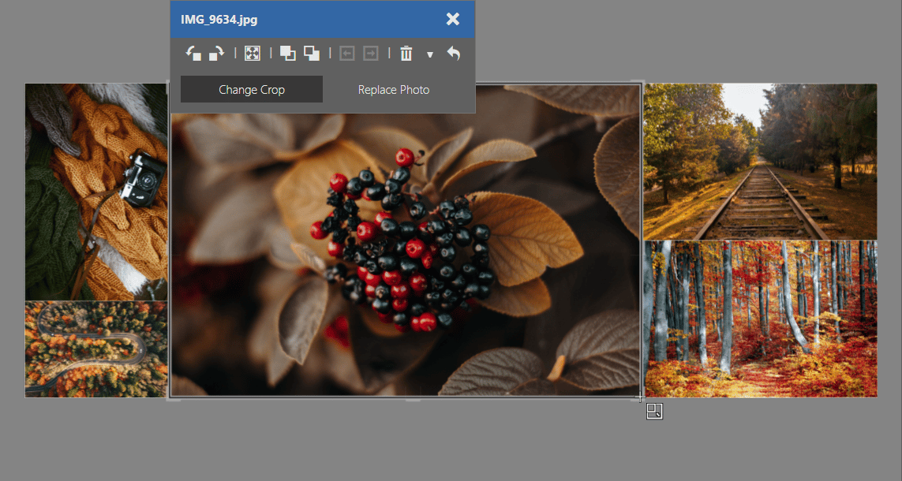Image resolution: width=902 pixels, height=481 pixels.
Task: Click the next photo arrow button
Action: tap(371, 53)
